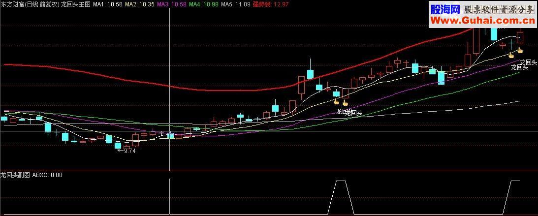538x216 pixels.
Task: Click the MA5: 11.09 legend value
Action: click(235, 4)
